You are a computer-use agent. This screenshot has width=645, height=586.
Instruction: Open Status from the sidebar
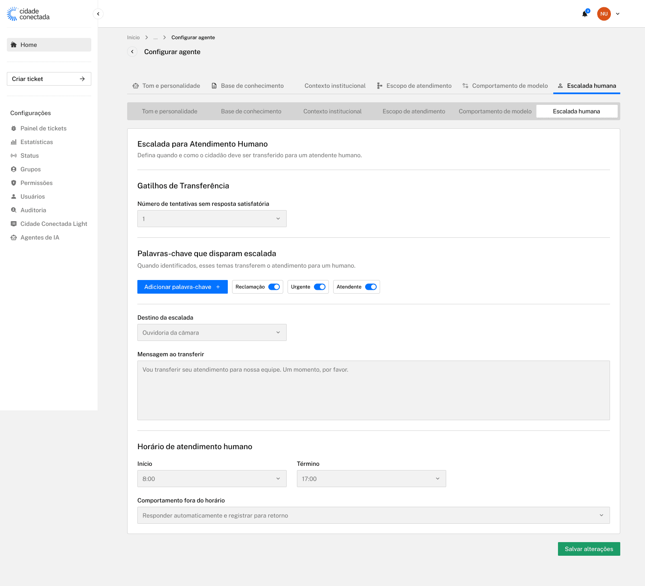[x=29, y=156]
